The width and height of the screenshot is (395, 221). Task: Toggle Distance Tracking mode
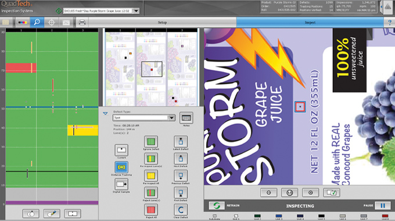121,167
